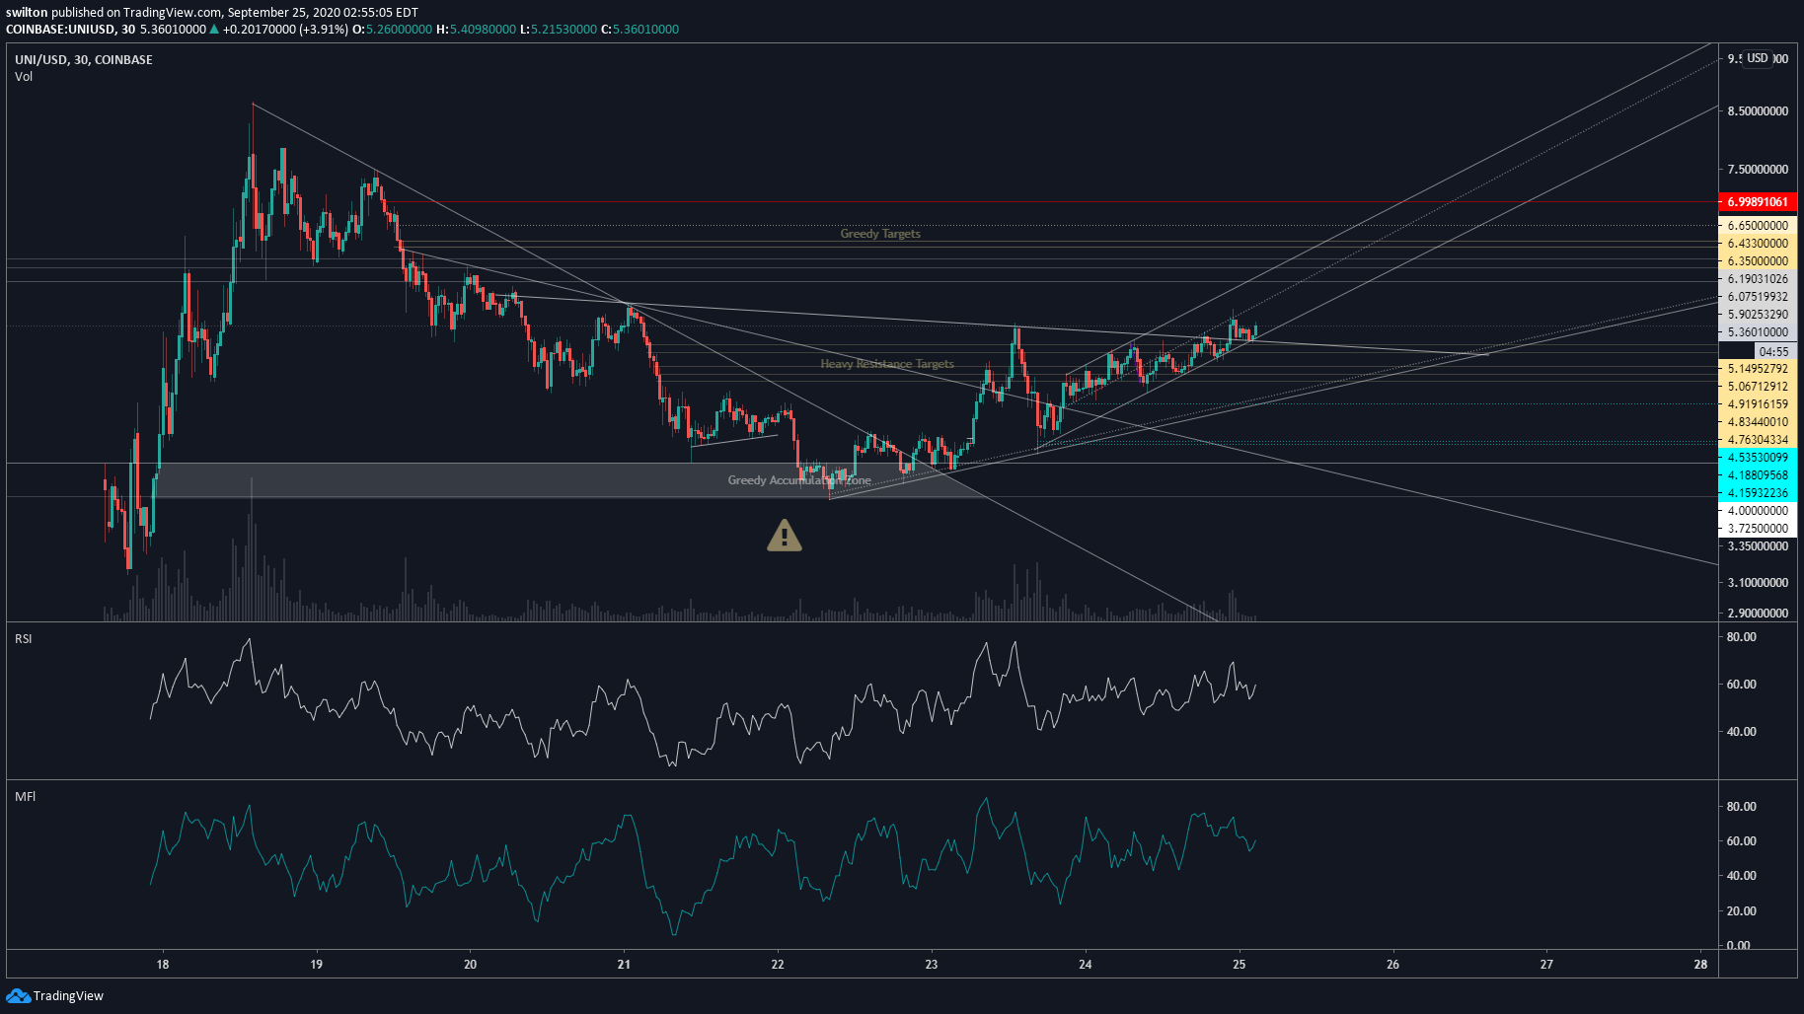Click date 25 on the time axis
This screenshot has width=1804, height=1014.
(x=1240, y=965)
